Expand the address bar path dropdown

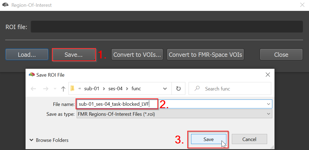[165, 89]
